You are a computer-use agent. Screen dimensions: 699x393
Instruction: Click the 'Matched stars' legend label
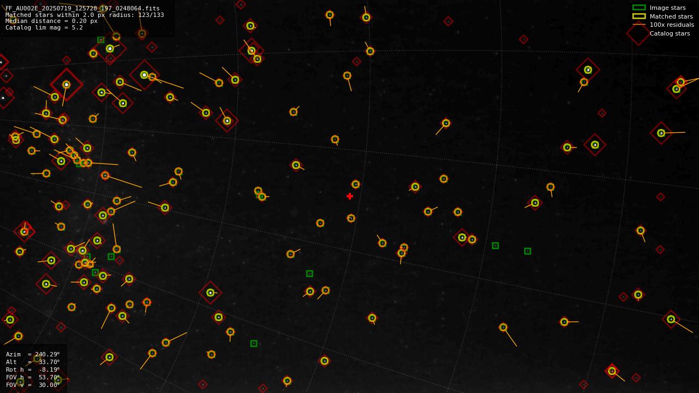671,16
